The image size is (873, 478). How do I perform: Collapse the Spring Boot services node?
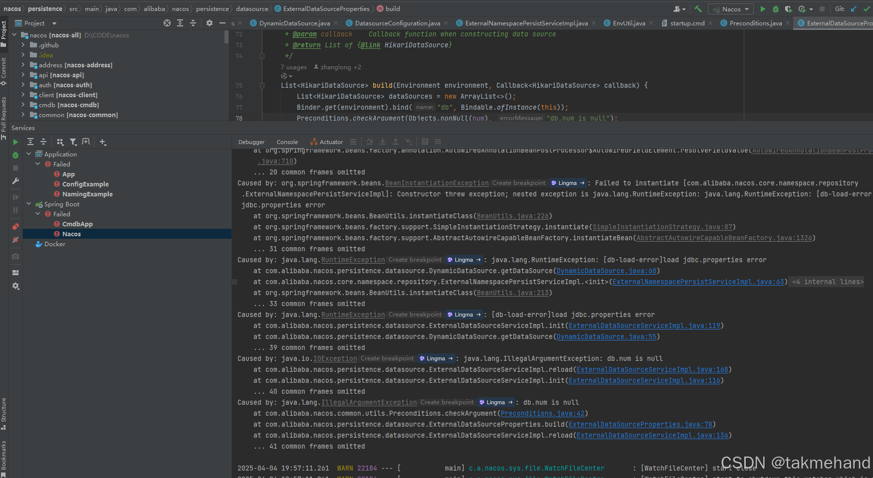pyautogui.click(x=29, y=204)
